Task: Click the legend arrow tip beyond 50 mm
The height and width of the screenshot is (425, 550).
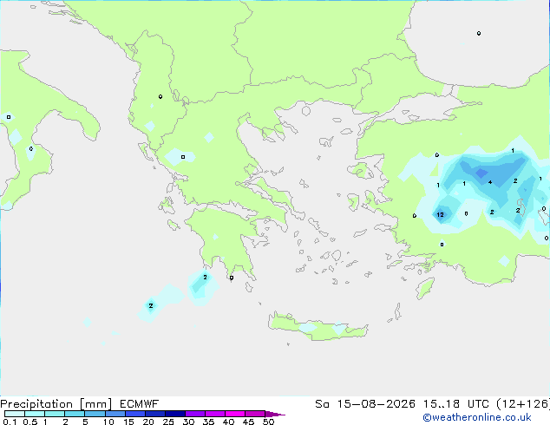Action: (275, 414)
